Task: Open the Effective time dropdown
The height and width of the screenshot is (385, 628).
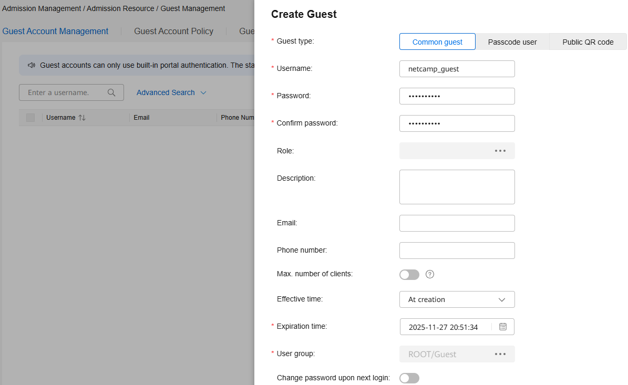Action: coord(457,299)
